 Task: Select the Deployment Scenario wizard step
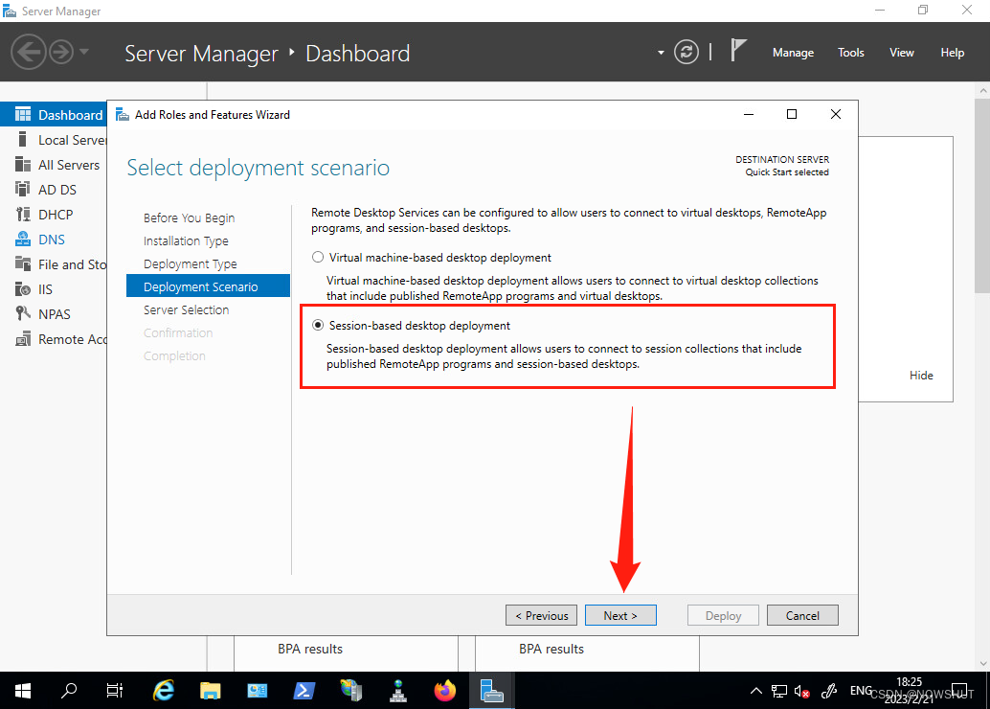pos(209,286)
